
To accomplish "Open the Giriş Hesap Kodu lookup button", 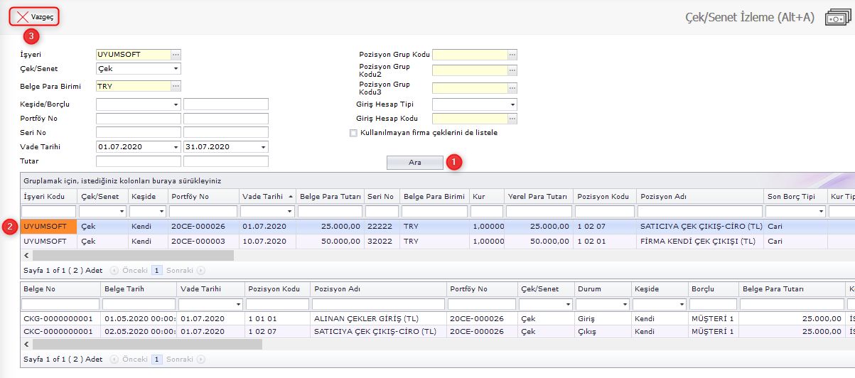I will point(512,119).
